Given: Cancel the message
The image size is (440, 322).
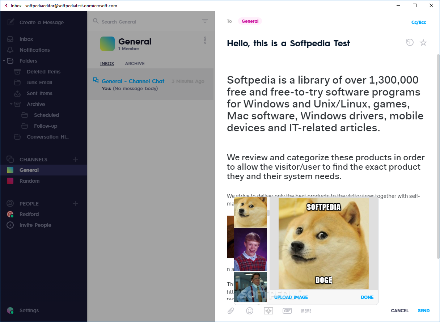Looking at the screenshot, I should [x=400, y=311].
